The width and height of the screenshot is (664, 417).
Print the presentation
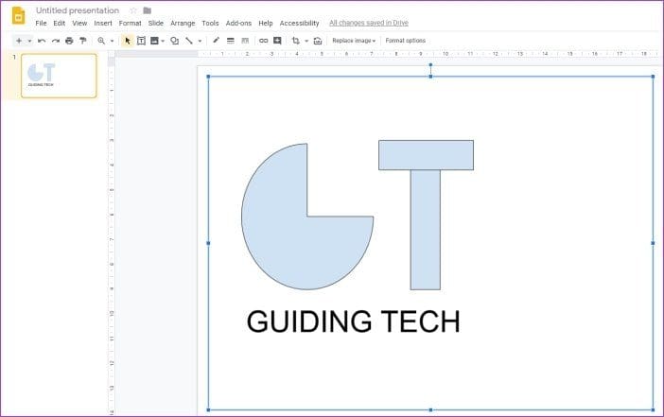69,41
